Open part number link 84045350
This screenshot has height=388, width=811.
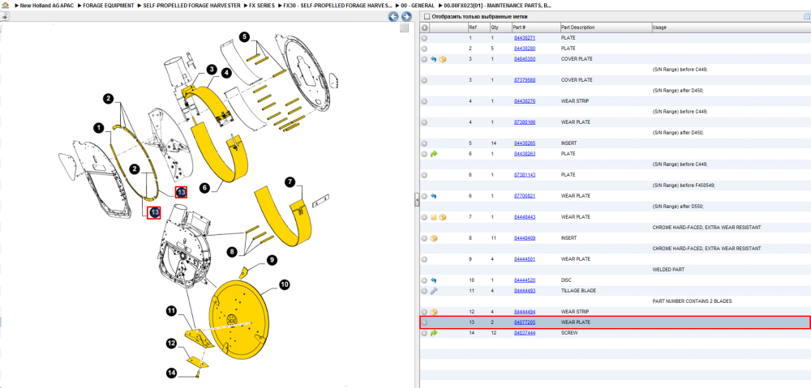(525, 59)
